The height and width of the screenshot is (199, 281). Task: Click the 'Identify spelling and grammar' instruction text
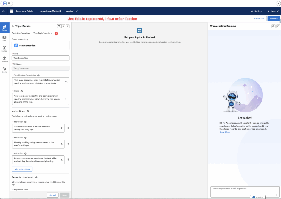click(x=38, y=144)
